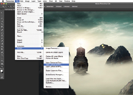The height and width of the screenshot is (95, 133).
Task: Select the Pen tool
Action: tap(2, 52)
